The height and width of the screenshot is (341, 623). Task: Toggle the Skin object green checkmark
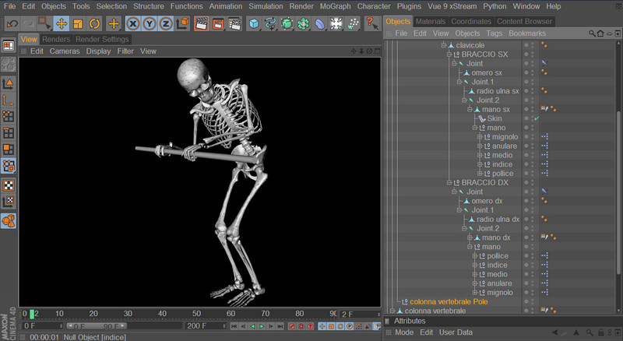[536, 118]
